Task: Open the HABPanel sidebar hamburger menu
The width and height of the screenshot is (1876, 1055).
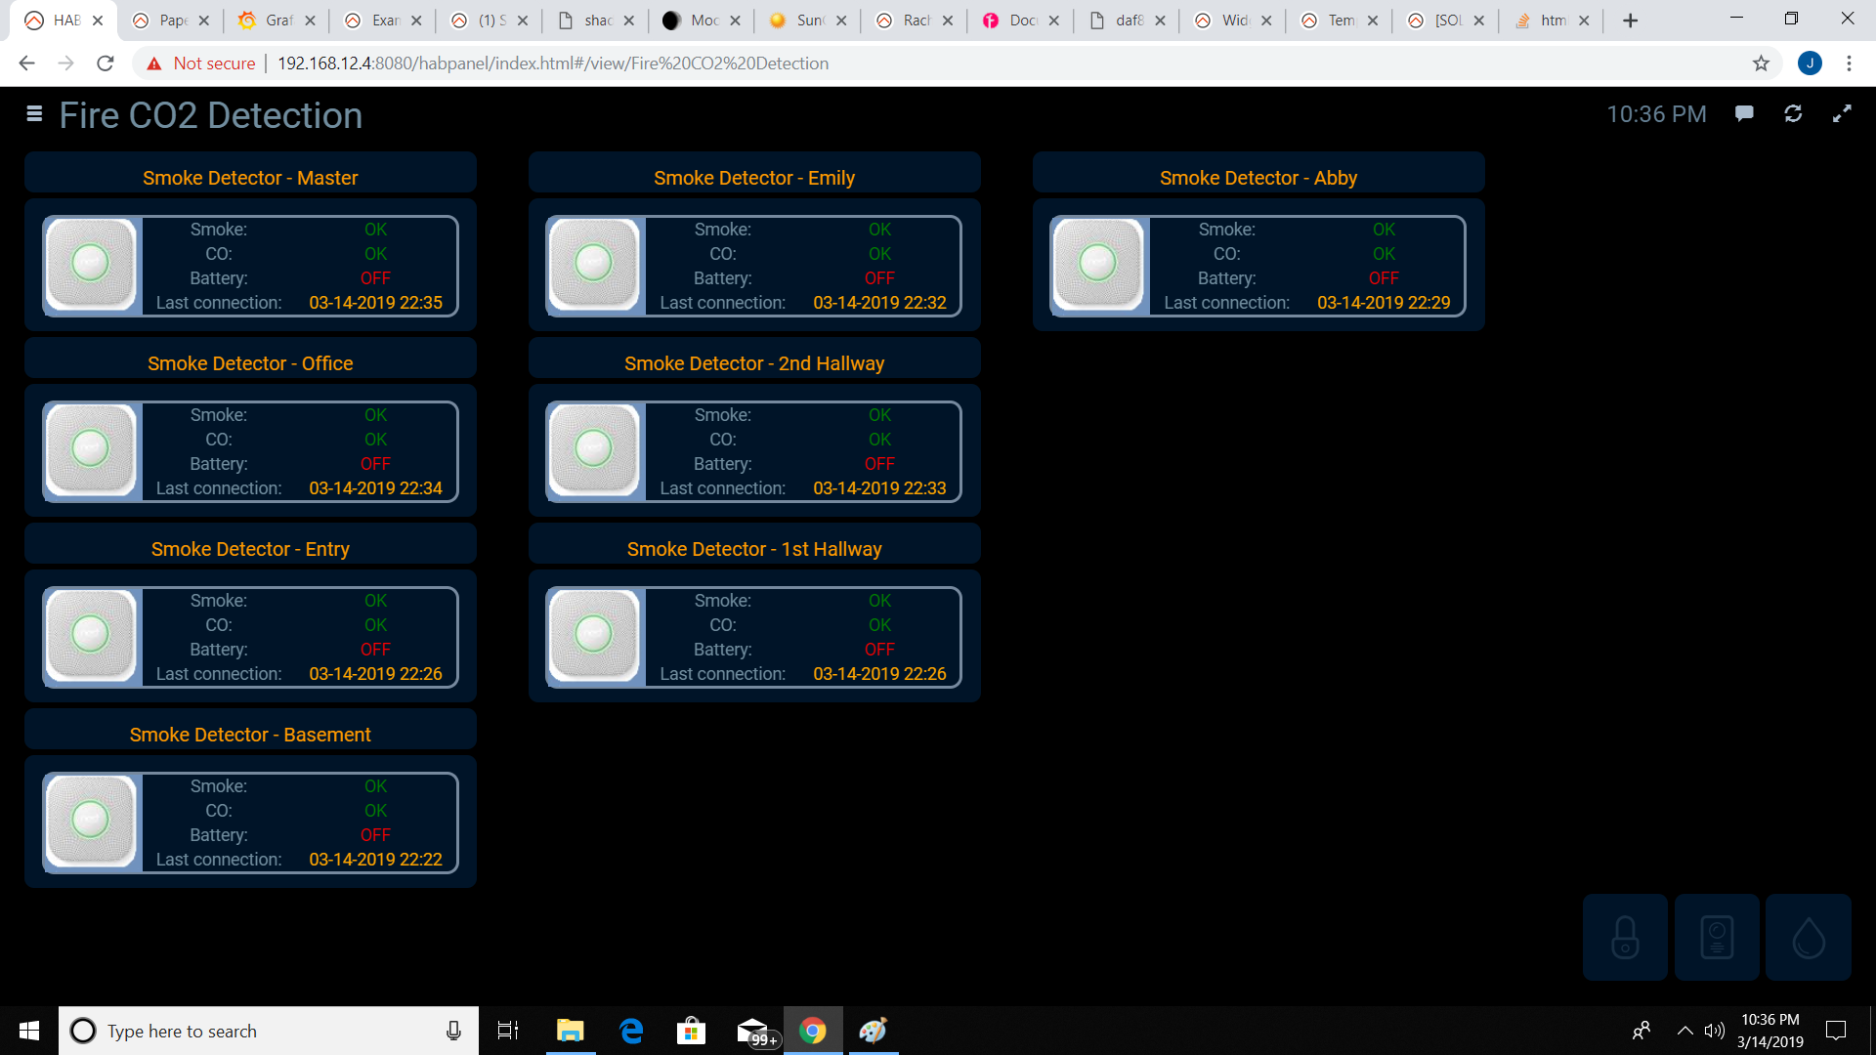Action: (33, 113)
